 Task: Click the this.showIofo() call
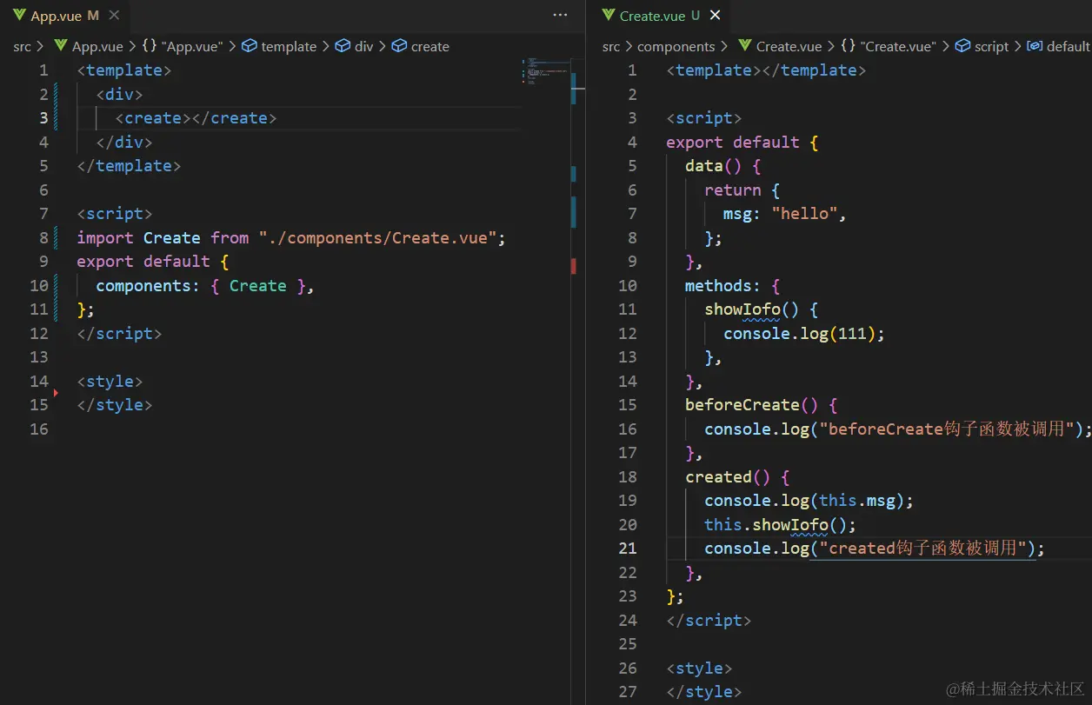point(781,524)
